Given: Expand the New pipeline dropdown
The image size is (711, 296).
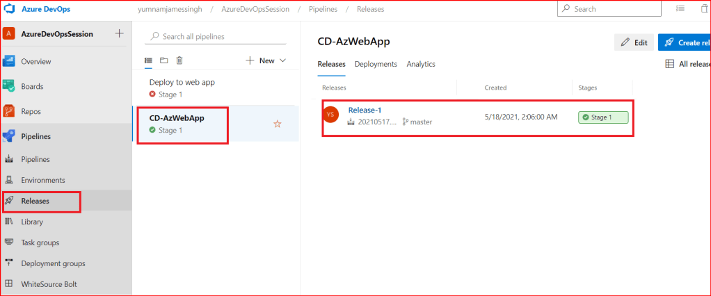Looking at the screenshot, I should (x=266, y=60).
